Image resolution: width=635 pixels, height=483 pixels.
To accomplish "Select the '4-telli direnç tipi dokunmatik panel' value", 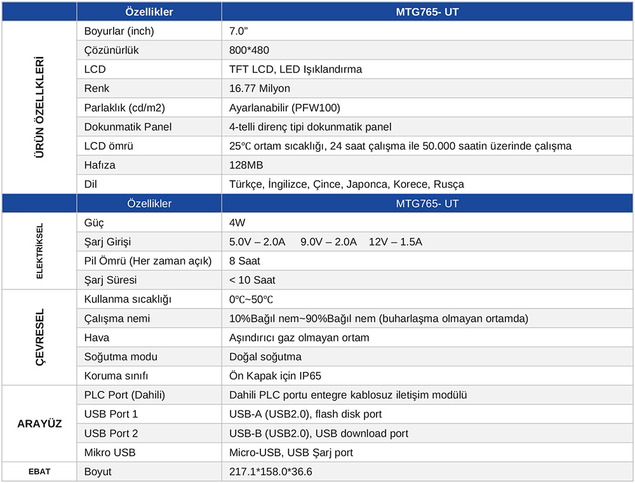I will point(311,127).
